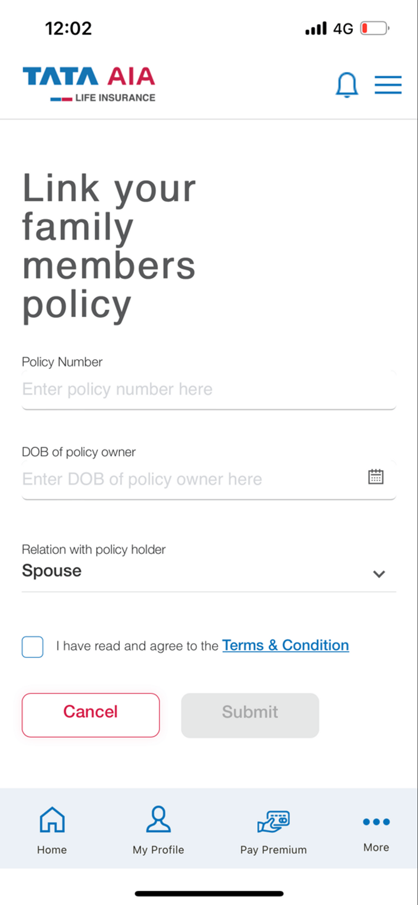Check the Terms & Condition agreement checkbox
418x905 pixels.
33,647
